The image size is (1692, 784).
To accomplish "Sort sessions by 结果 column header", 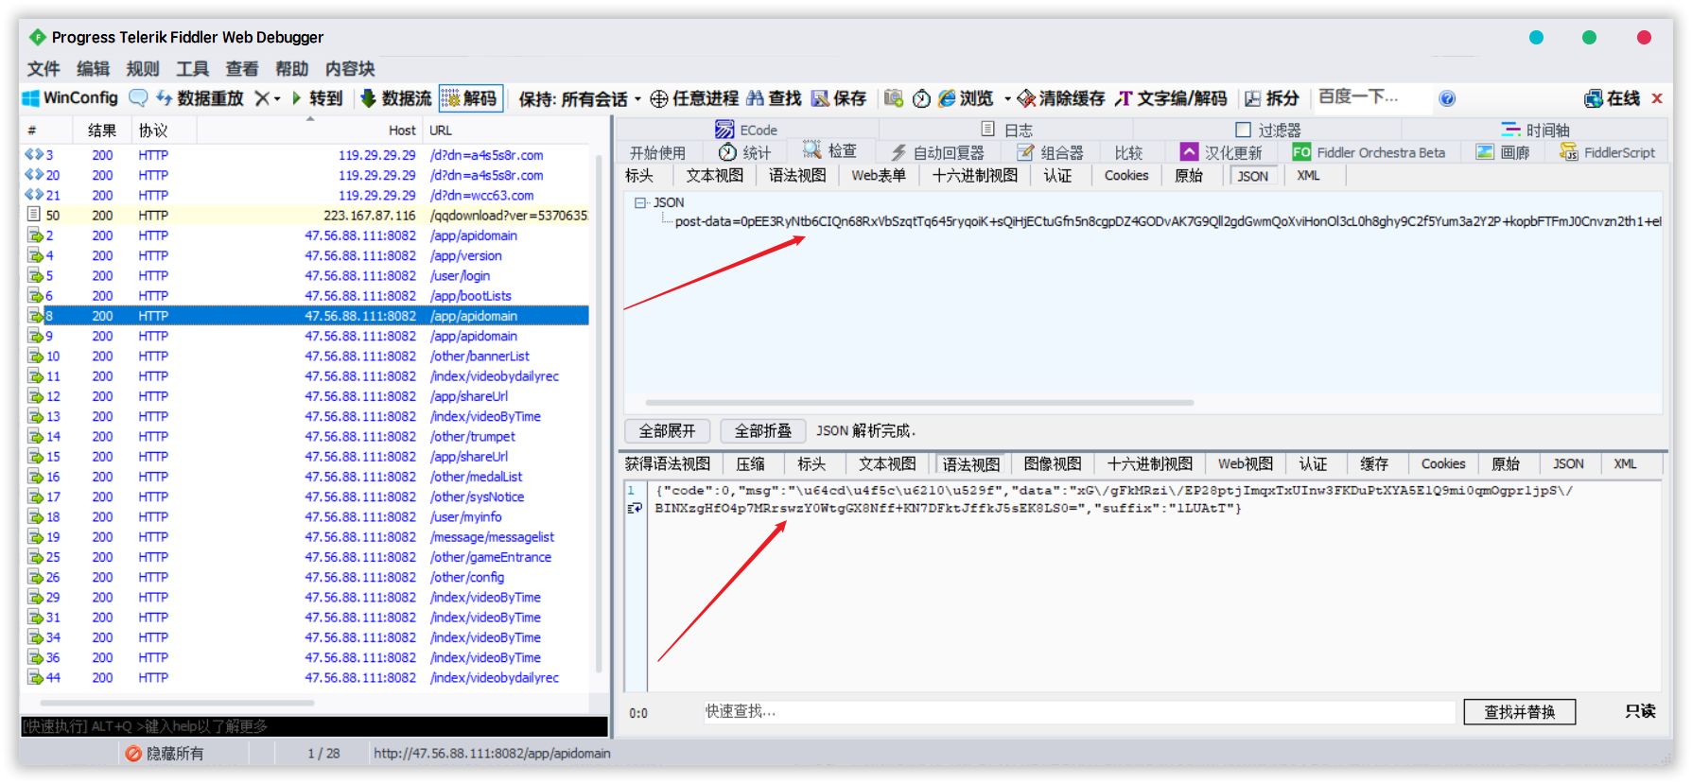I will click(102, 131).
